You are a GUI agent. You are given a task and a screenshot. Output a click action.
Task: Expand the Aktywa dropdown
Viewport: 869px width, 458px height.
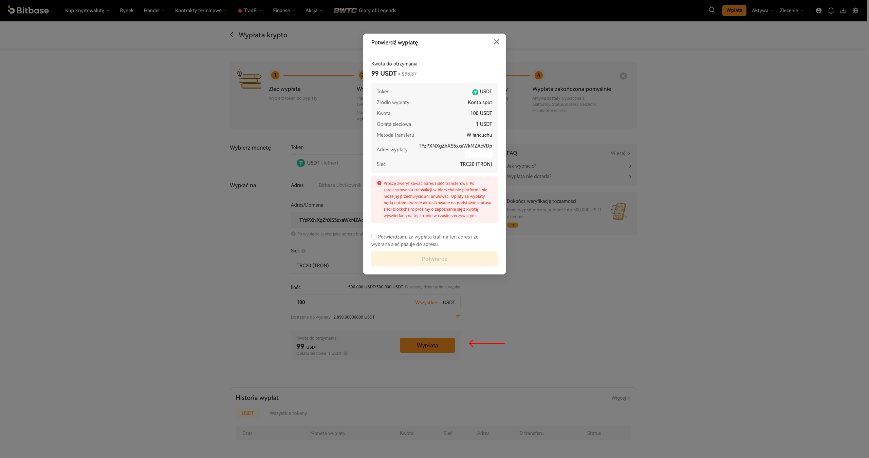(762, 11)
